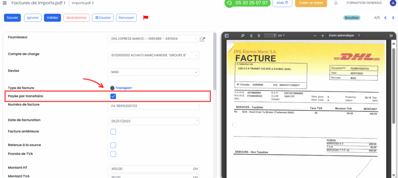This screenshot has height=178, width=398.
Task: Open supplier external link icon
Action: pyautogui.click(x=202, y=39)
